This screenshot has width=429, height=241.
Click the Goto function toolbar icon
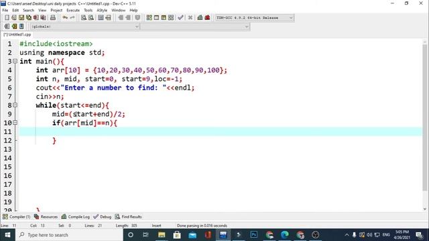point(101,18)
